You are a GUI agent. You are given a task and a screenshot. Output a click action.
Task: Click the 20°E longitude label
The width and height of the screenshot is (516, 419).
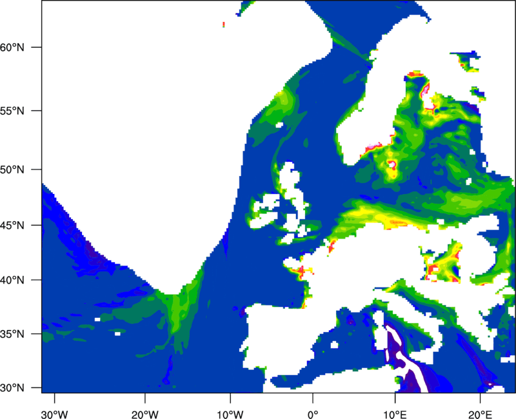[480, 414]
